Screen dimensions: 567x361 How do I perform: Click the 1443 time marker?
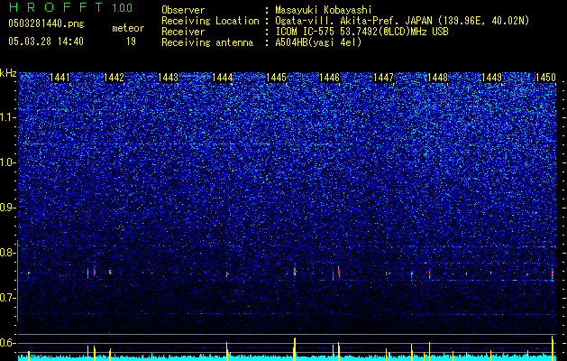[168, 78]
